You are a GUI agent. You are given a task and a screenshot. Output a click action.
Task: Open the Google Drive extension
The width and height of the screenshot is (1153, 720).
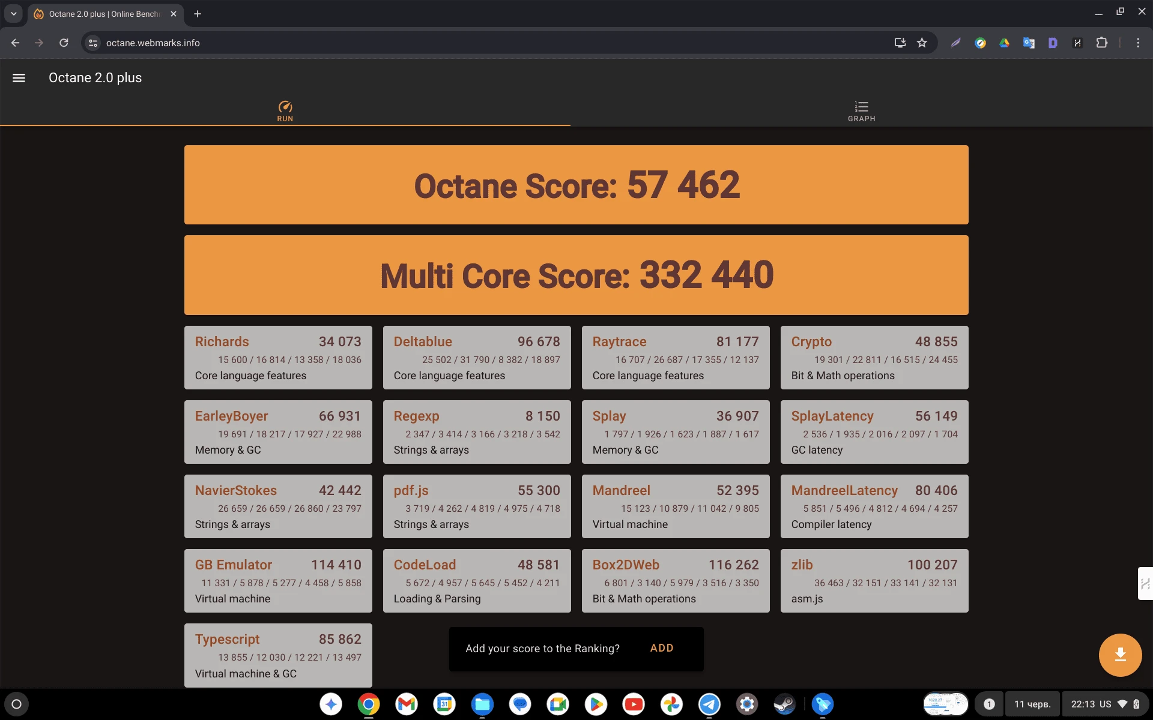1004,43
